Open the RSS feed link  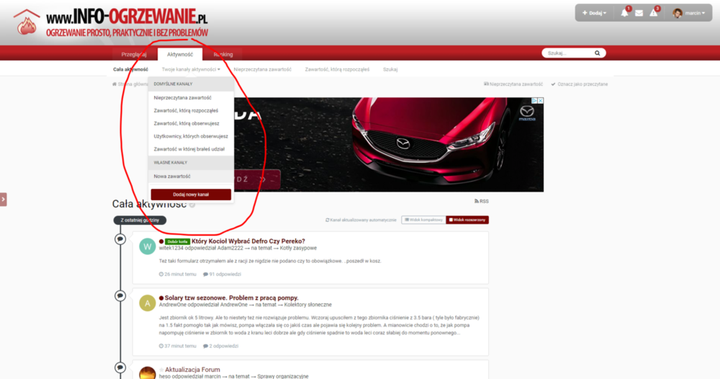tap(482, 201)
